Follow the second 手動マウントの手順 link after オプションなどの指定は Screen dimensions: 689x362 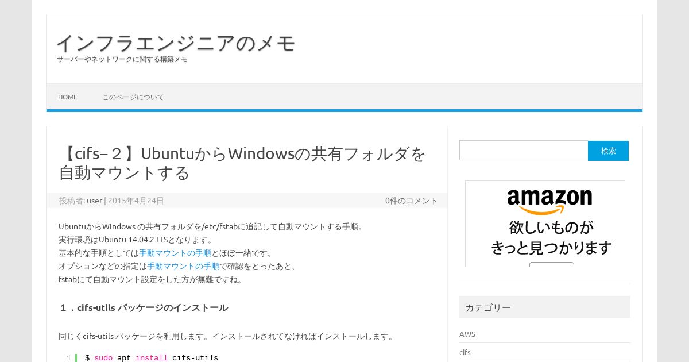[183, 266]
